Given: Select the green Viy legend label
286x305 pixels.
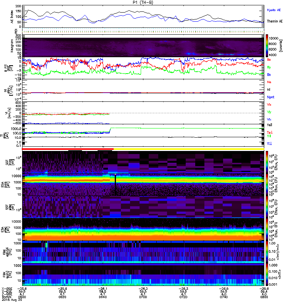Looking at the screenshot, I should [x=269, y=112].
